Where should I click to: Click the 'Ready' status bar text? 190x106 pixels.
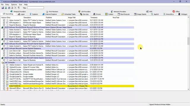[3, 105]
